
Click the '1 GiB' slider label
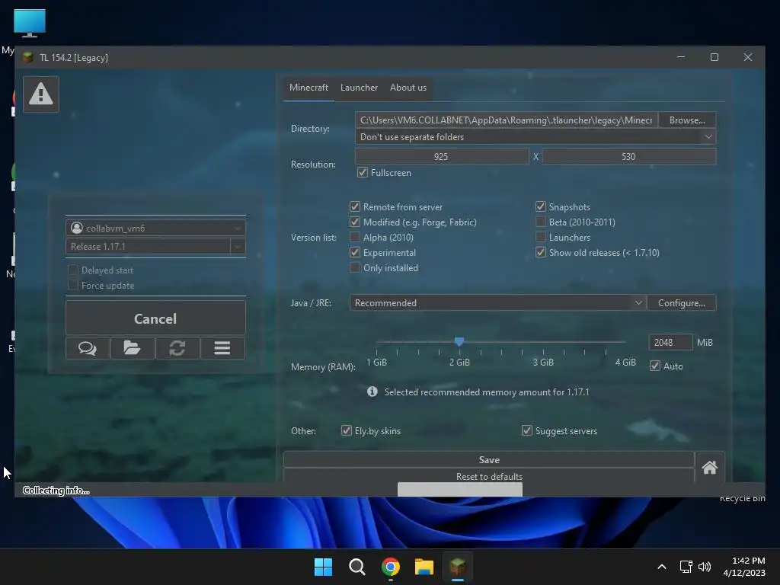point(376,362)
